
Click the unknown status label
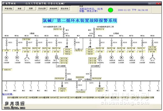tap(7, 70)
